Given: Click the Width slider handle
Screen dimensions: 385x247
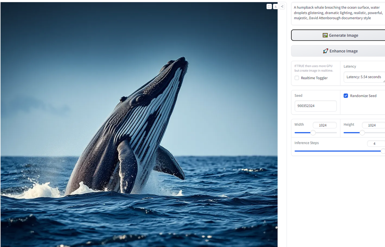Looking at the screenshot, I should click(x=313, y=133).
